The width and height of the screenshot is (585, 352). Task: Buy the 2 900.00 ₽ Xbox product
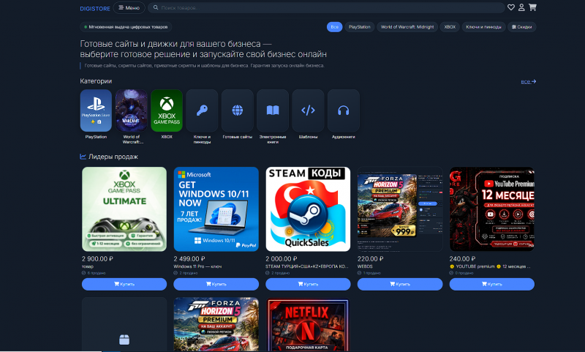coord(124,284)
